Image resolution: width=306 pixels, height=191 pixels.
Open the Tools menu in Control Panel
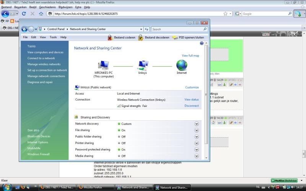pos(53,37)
